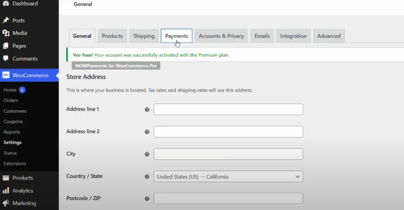Switch to the Payments tab
This screenshot has width=404, height=210.
(x=176, y=36)
